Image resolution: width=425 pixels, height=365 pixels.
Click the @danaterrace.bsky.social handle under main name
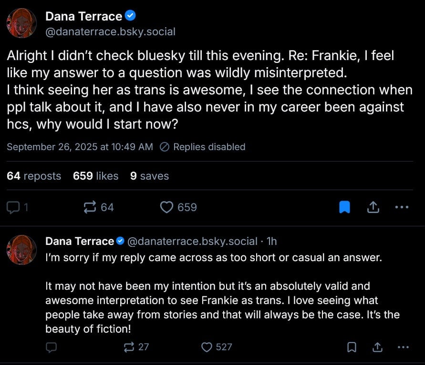110,32
